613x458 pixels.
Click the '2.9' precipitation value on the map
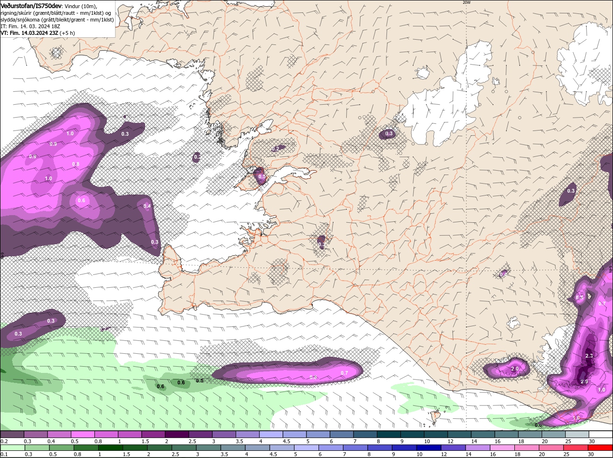(584, 382)
